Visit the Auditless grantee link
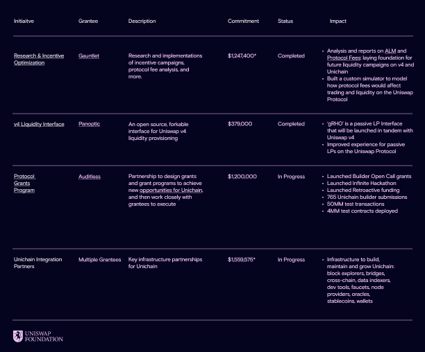 pyautogui.click(x=89, y=177)
